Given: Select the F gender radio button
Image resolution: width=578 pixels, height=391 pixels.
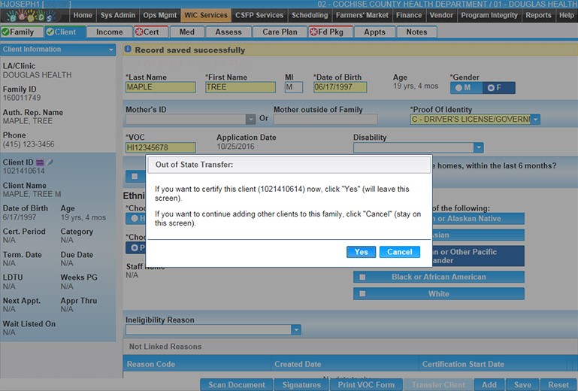Looking at the screenshot, I should (x=492, y=88).
